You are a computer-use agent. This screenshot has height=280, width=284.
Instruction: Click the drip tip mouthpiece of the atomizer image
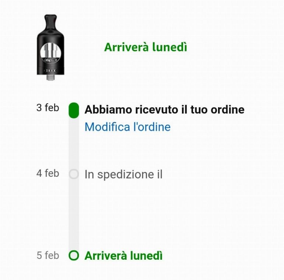coord(50,21)
